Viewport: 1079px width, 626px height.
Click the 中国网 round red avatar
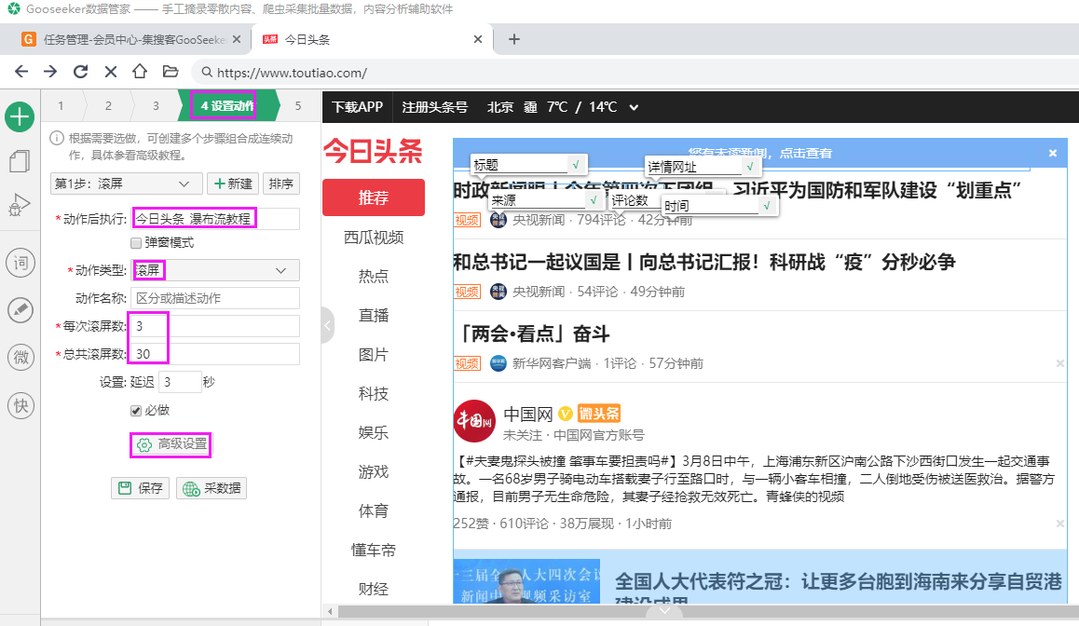(474, 421)
